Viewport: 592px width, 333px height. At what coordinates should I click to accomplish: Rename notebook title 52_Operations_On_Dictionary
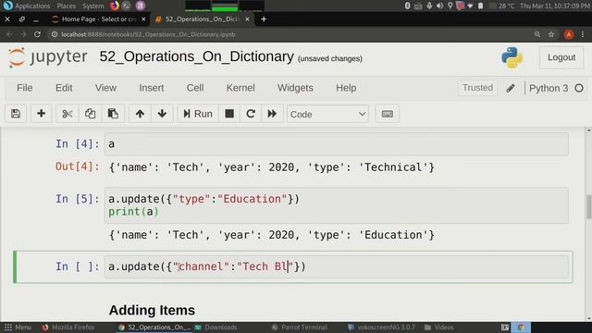point(196,56)
